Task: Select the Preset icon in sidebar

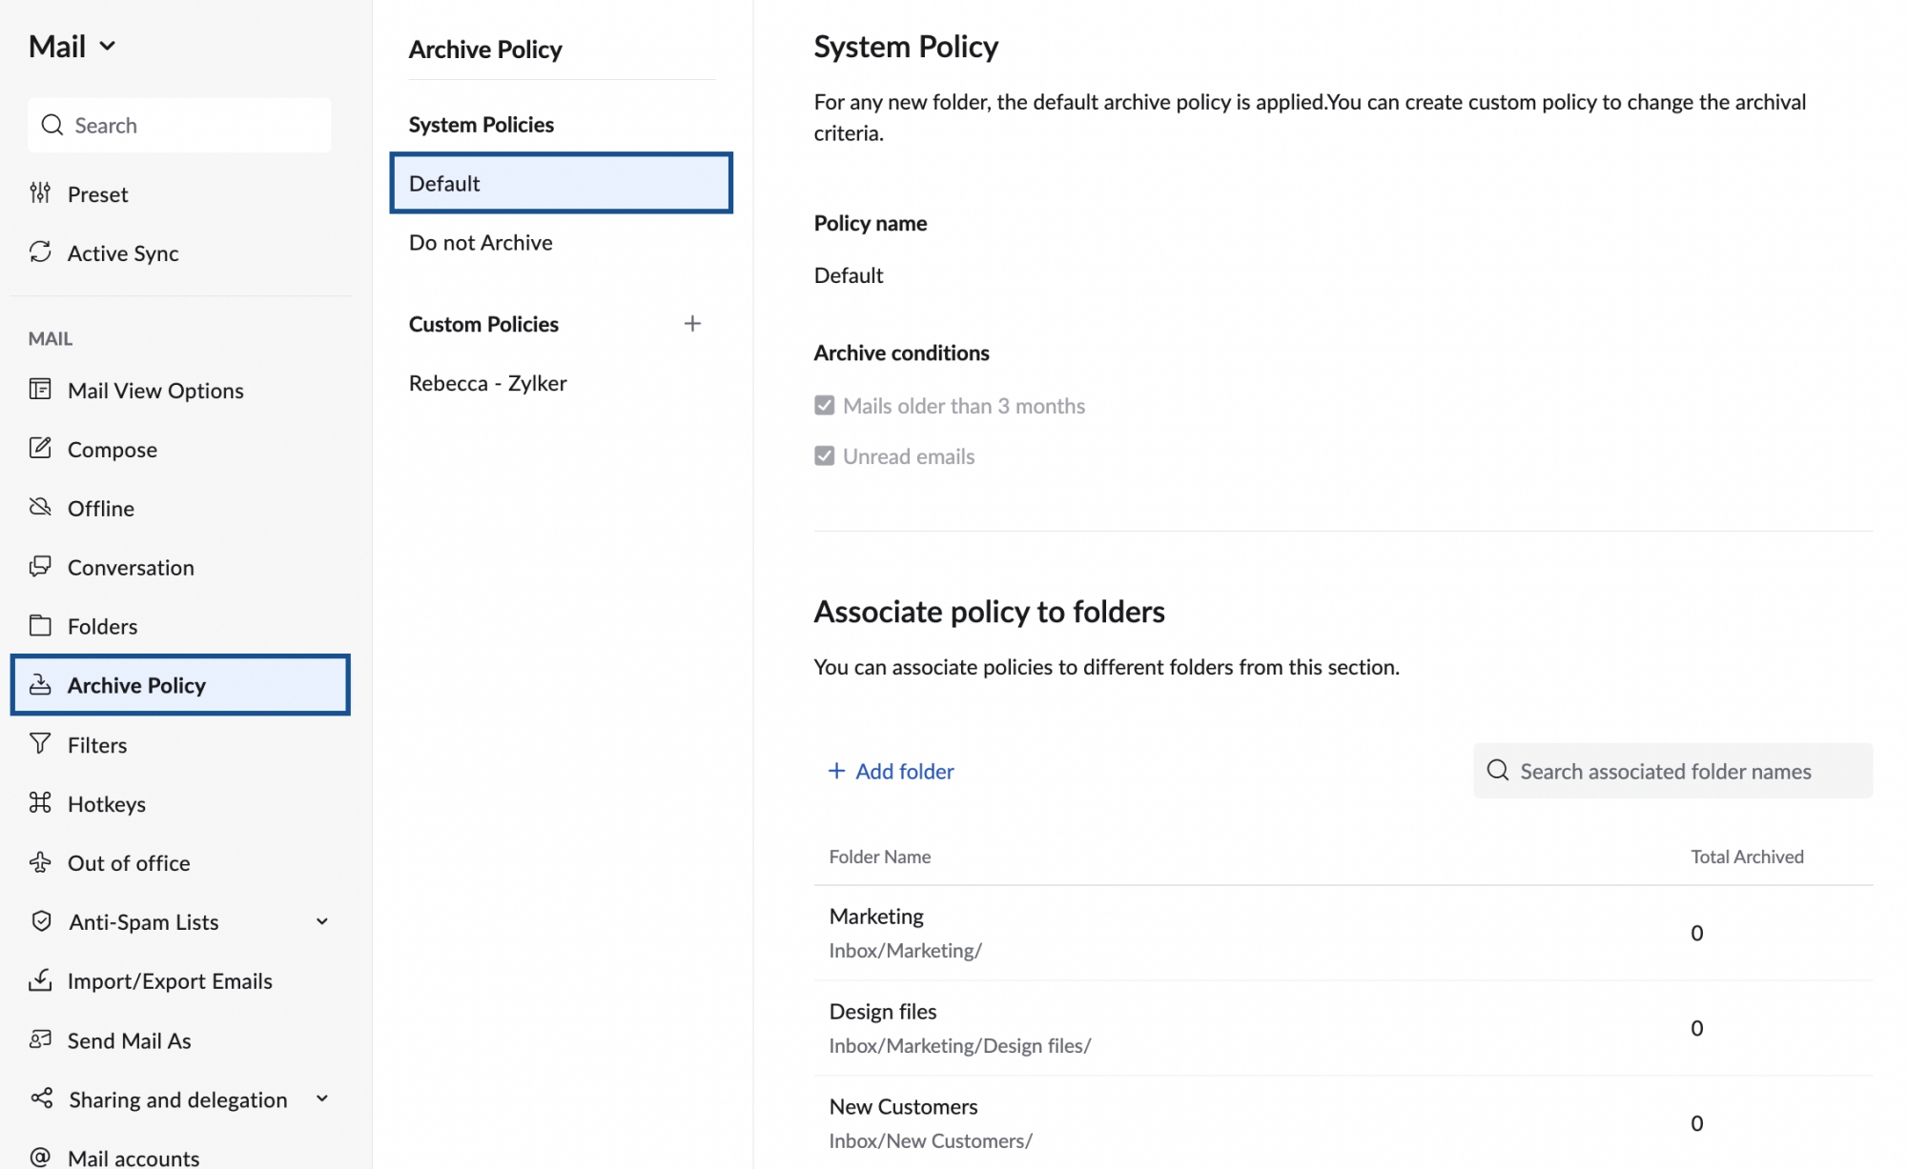Action: 41,193
